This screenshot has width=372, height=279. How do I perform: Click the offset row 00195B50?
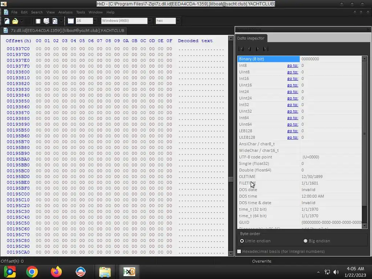click(x=18, y=130)
